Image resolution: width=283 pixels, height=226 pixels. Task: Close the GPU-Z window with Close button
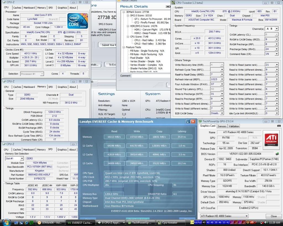pyautogui.click(x=274, y=216)
